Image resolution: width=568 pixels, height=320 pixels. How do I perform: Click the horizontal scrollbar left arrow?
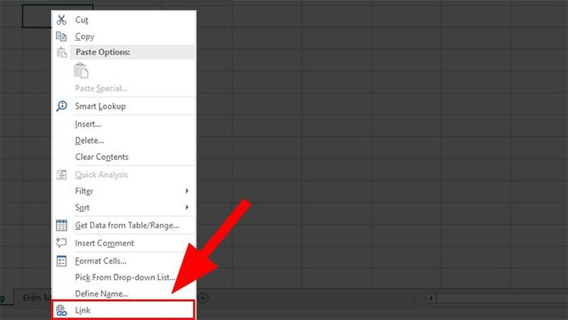pos(431,298)
